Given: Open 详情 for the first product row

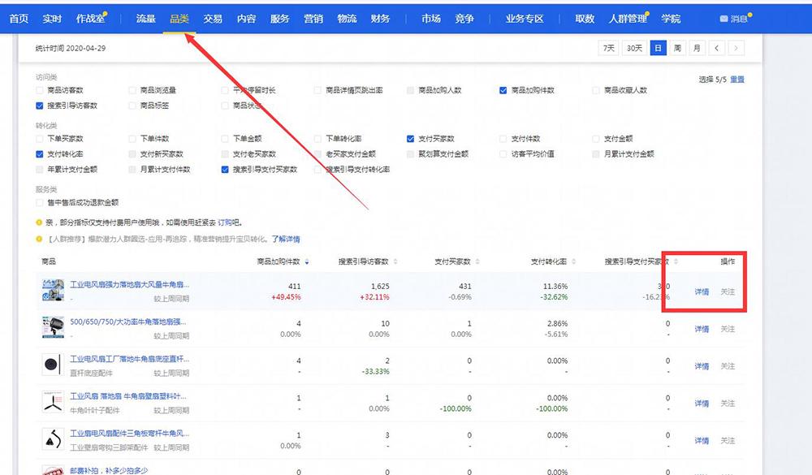Looking at the screenshot, I should click(x=702, y=291).
